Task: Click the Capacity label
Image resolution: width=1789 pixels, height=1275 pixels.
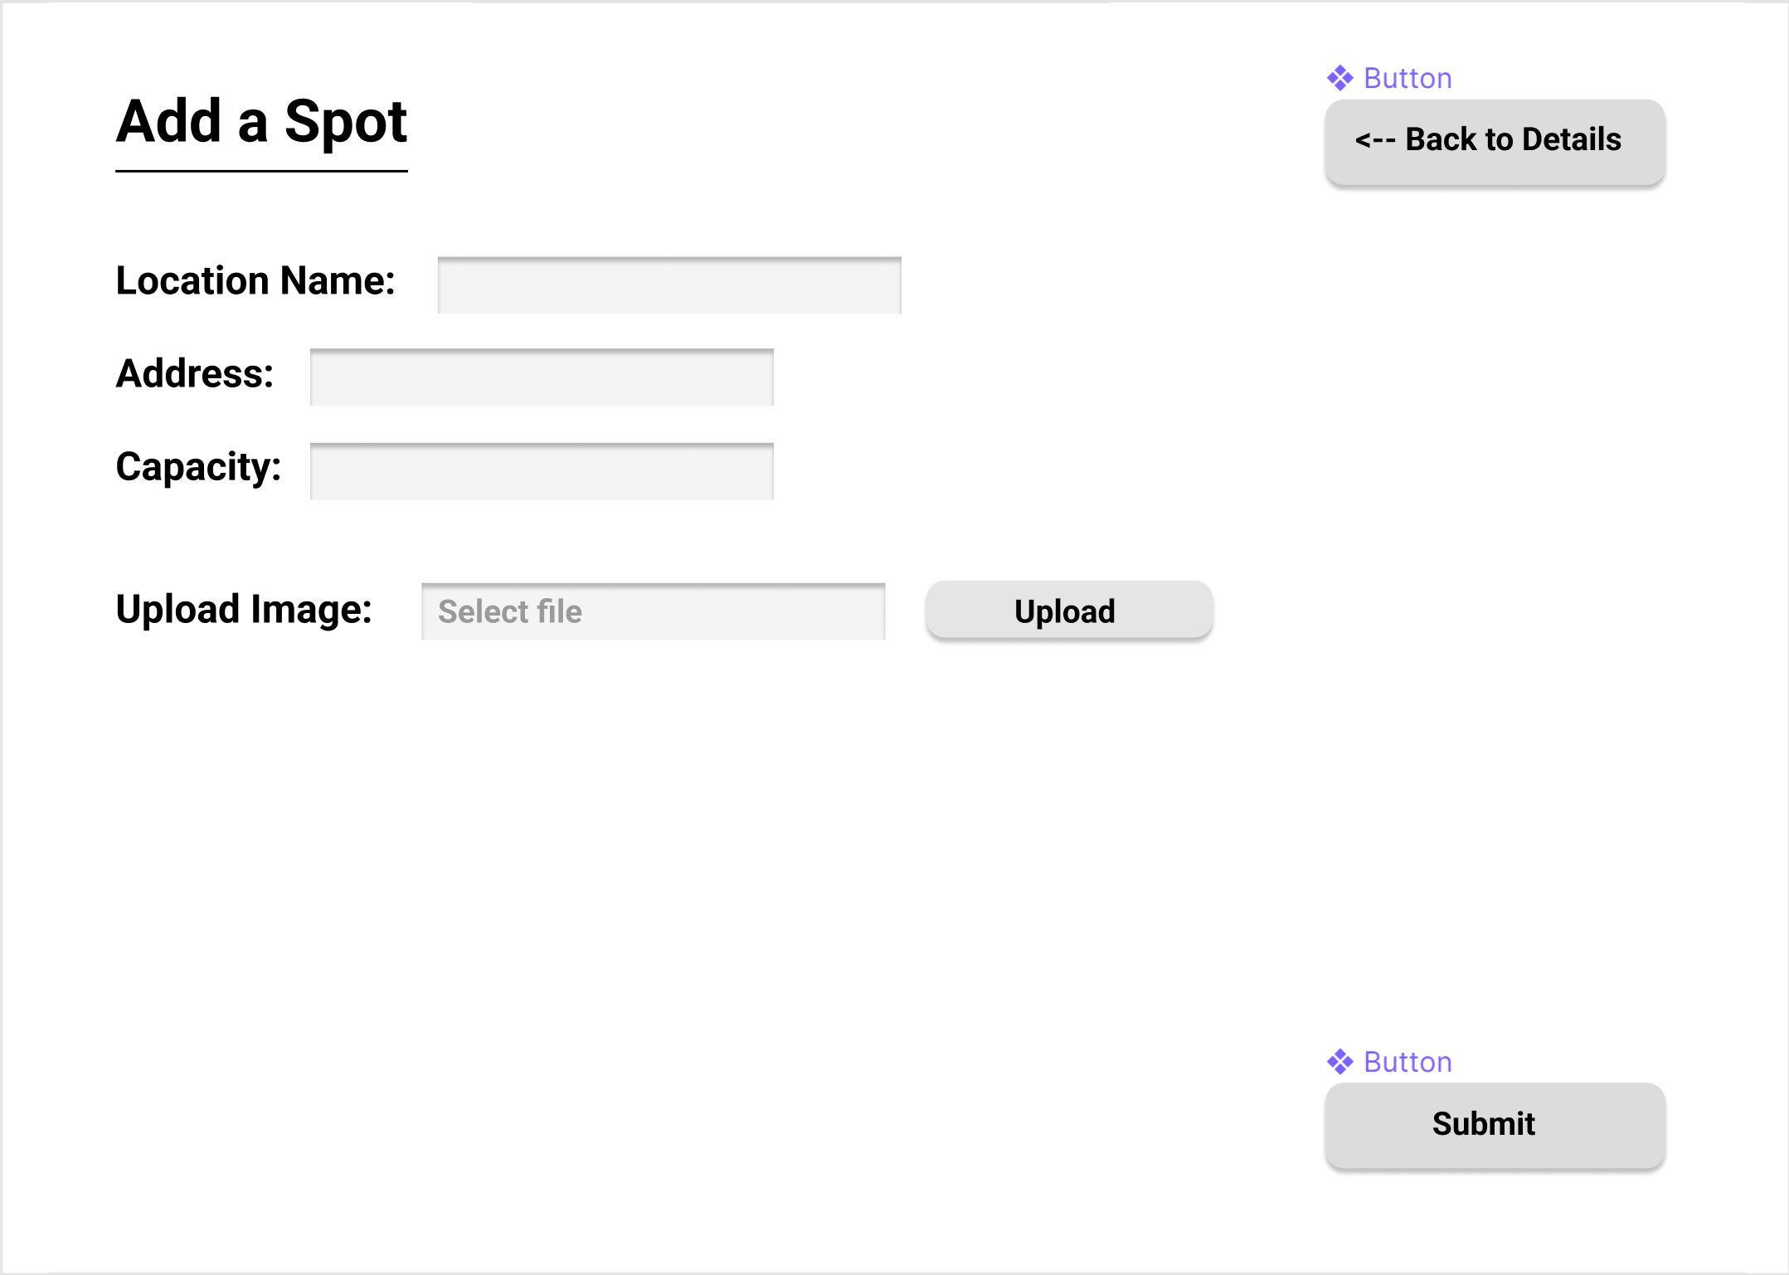Action: 198,468
